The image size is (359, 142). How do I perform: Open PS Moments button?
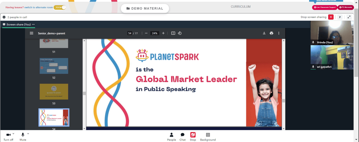tap(345, 7)
